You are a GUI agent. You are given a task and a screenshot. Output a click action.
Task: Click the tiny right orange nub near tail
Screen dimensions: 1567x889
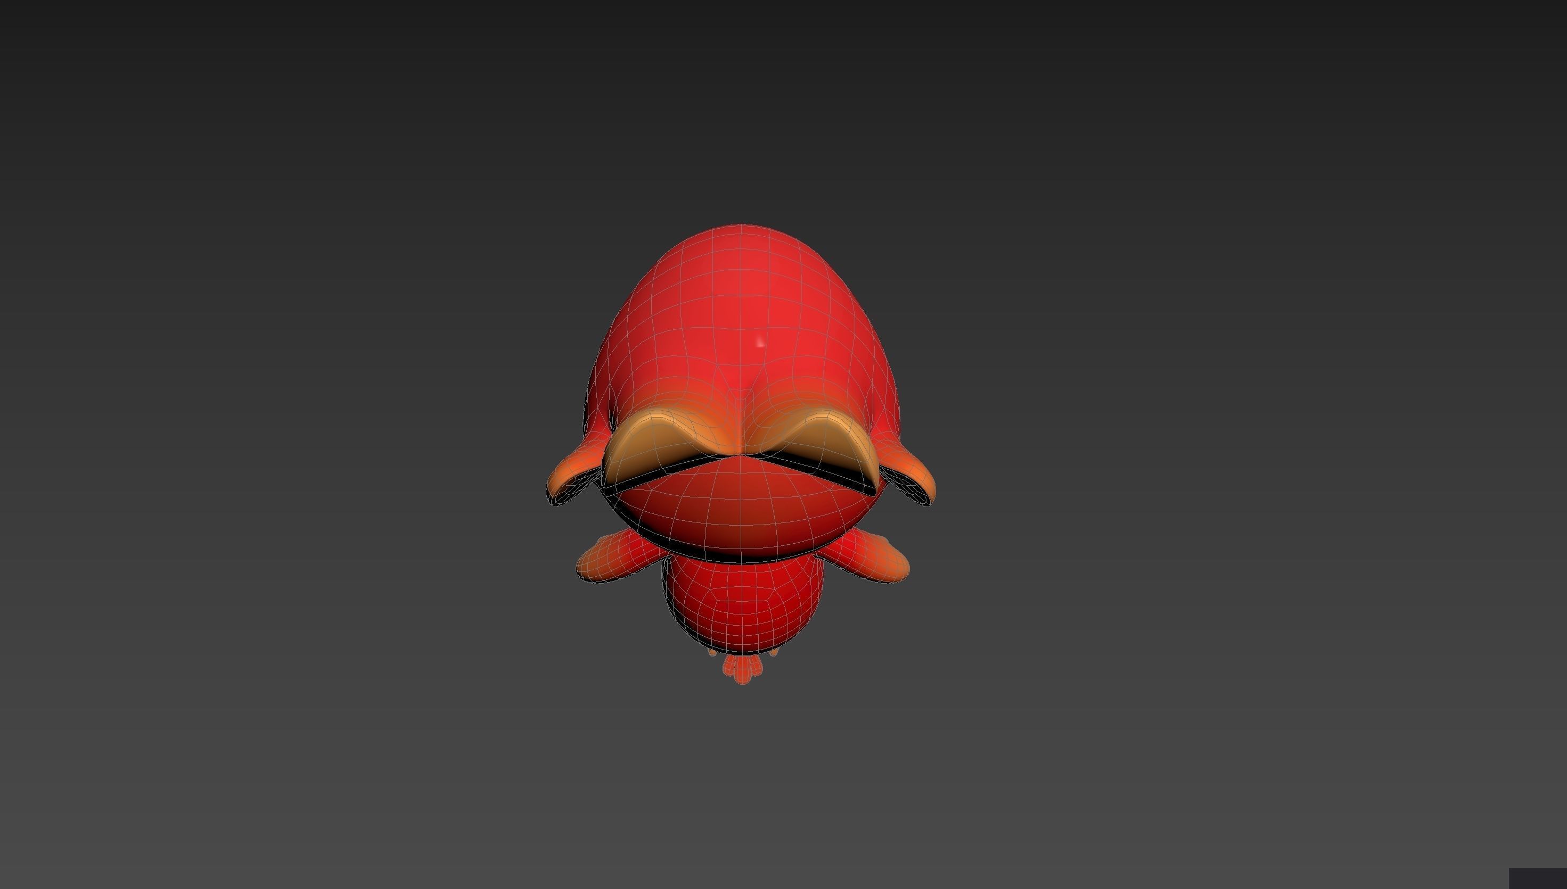(x=774, y=653)
